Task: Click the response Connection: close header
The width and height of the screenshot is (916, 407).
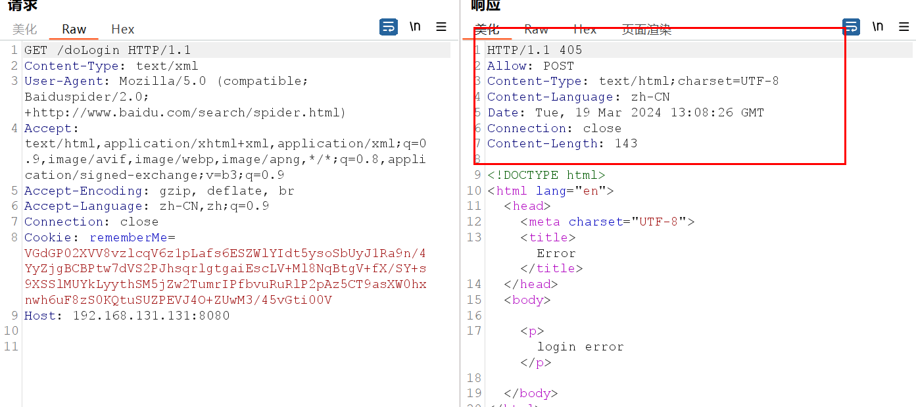Action: [554, 128]
